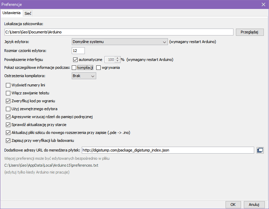This screenshot has height=209, width=269.
Task: Open the board manager URLs editor window icon
Action: [260, 150]
